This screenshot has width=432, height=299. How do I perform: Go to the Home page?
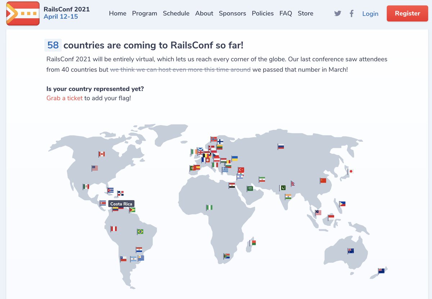(x=118, y=13)
